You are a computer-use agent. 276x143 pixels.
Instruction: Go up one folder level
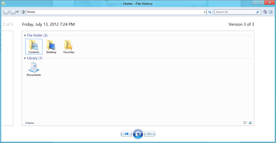point(24,12)
